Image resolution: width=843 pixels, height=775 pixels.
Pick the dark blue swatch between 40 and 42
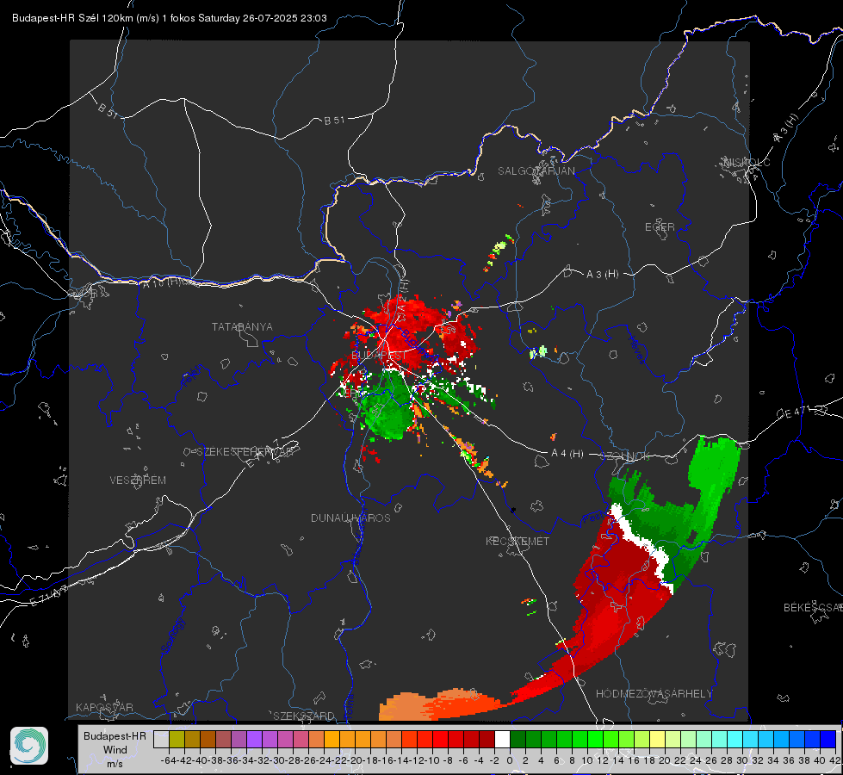click(828, 739)
